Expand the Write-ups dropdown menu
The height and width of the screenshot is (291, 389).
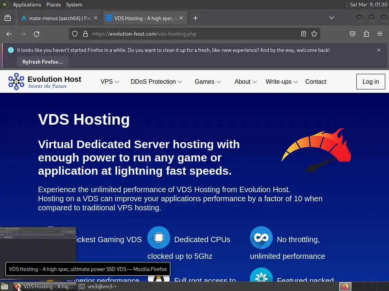(x=281, y=82)
